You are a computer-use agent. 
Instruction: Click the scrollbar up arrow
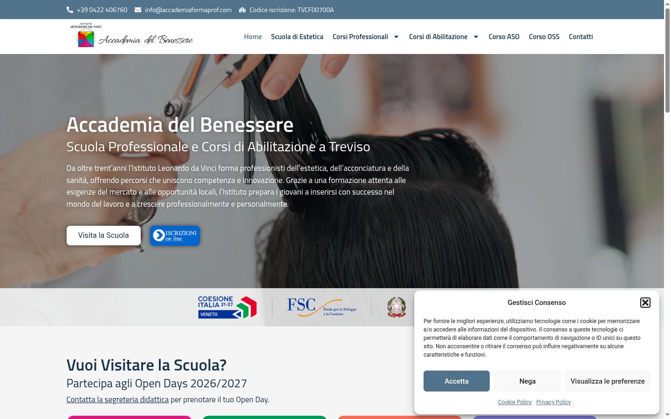point(667,4)
